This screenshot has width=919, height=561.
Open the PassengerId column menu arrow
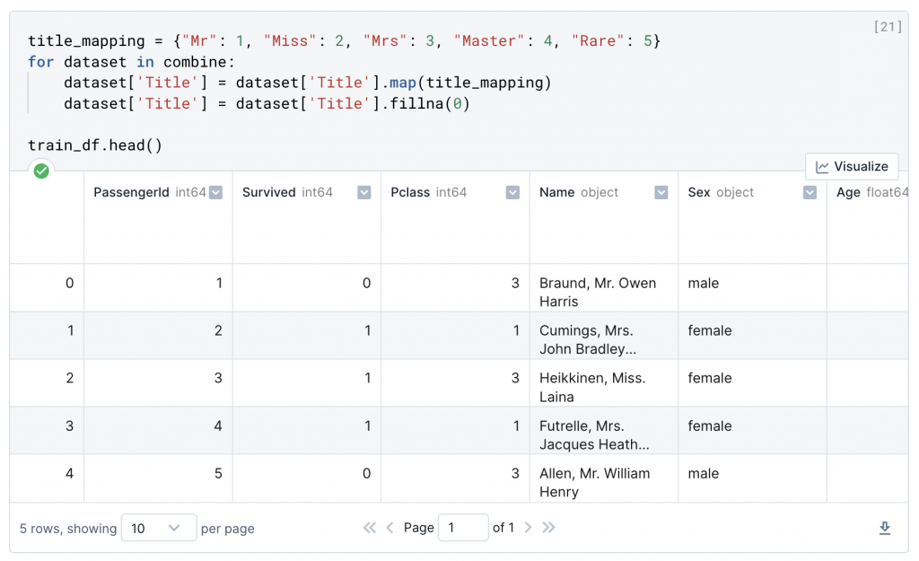coord(215,193)
